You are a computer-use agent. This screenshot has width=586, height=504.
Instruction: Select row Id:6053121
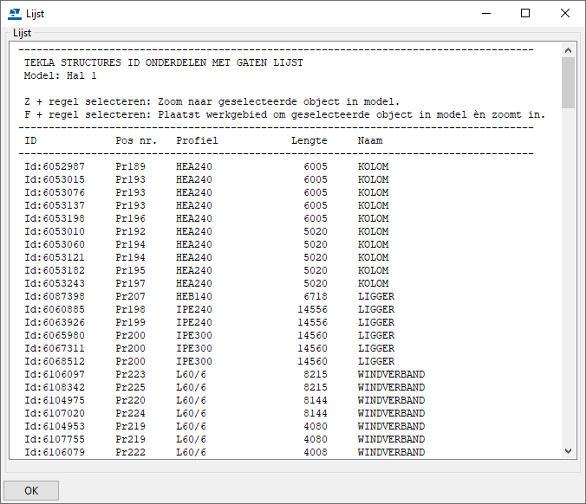[206, 257]
